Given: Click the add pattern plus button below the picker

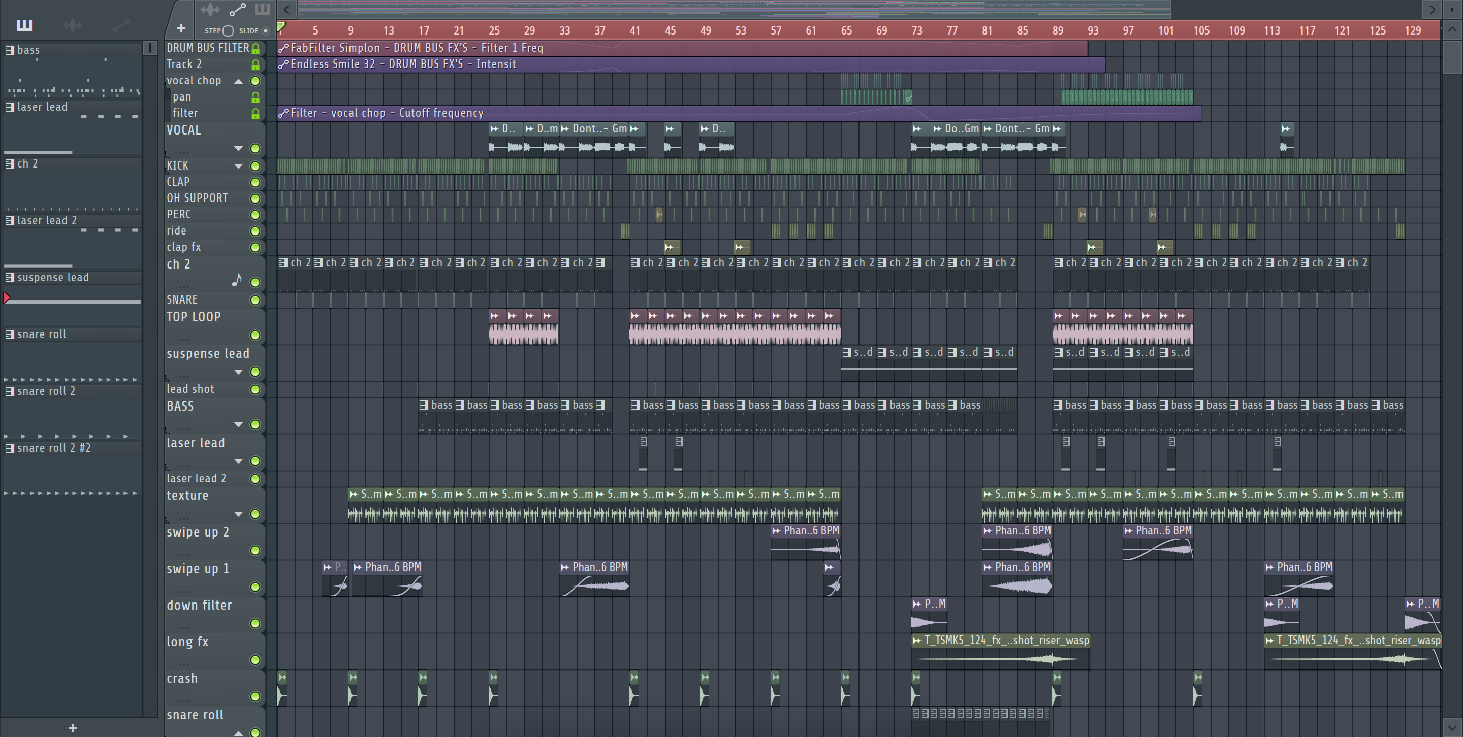Looking at the screenshot, I should point(72,728).
